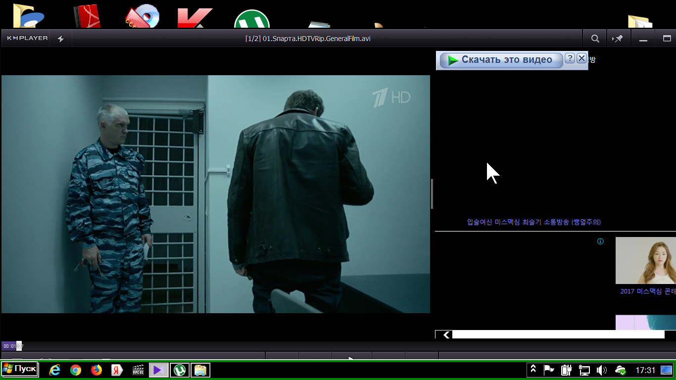Select the CD burning desktop icon
676x380 pixels.
(143, 17)
